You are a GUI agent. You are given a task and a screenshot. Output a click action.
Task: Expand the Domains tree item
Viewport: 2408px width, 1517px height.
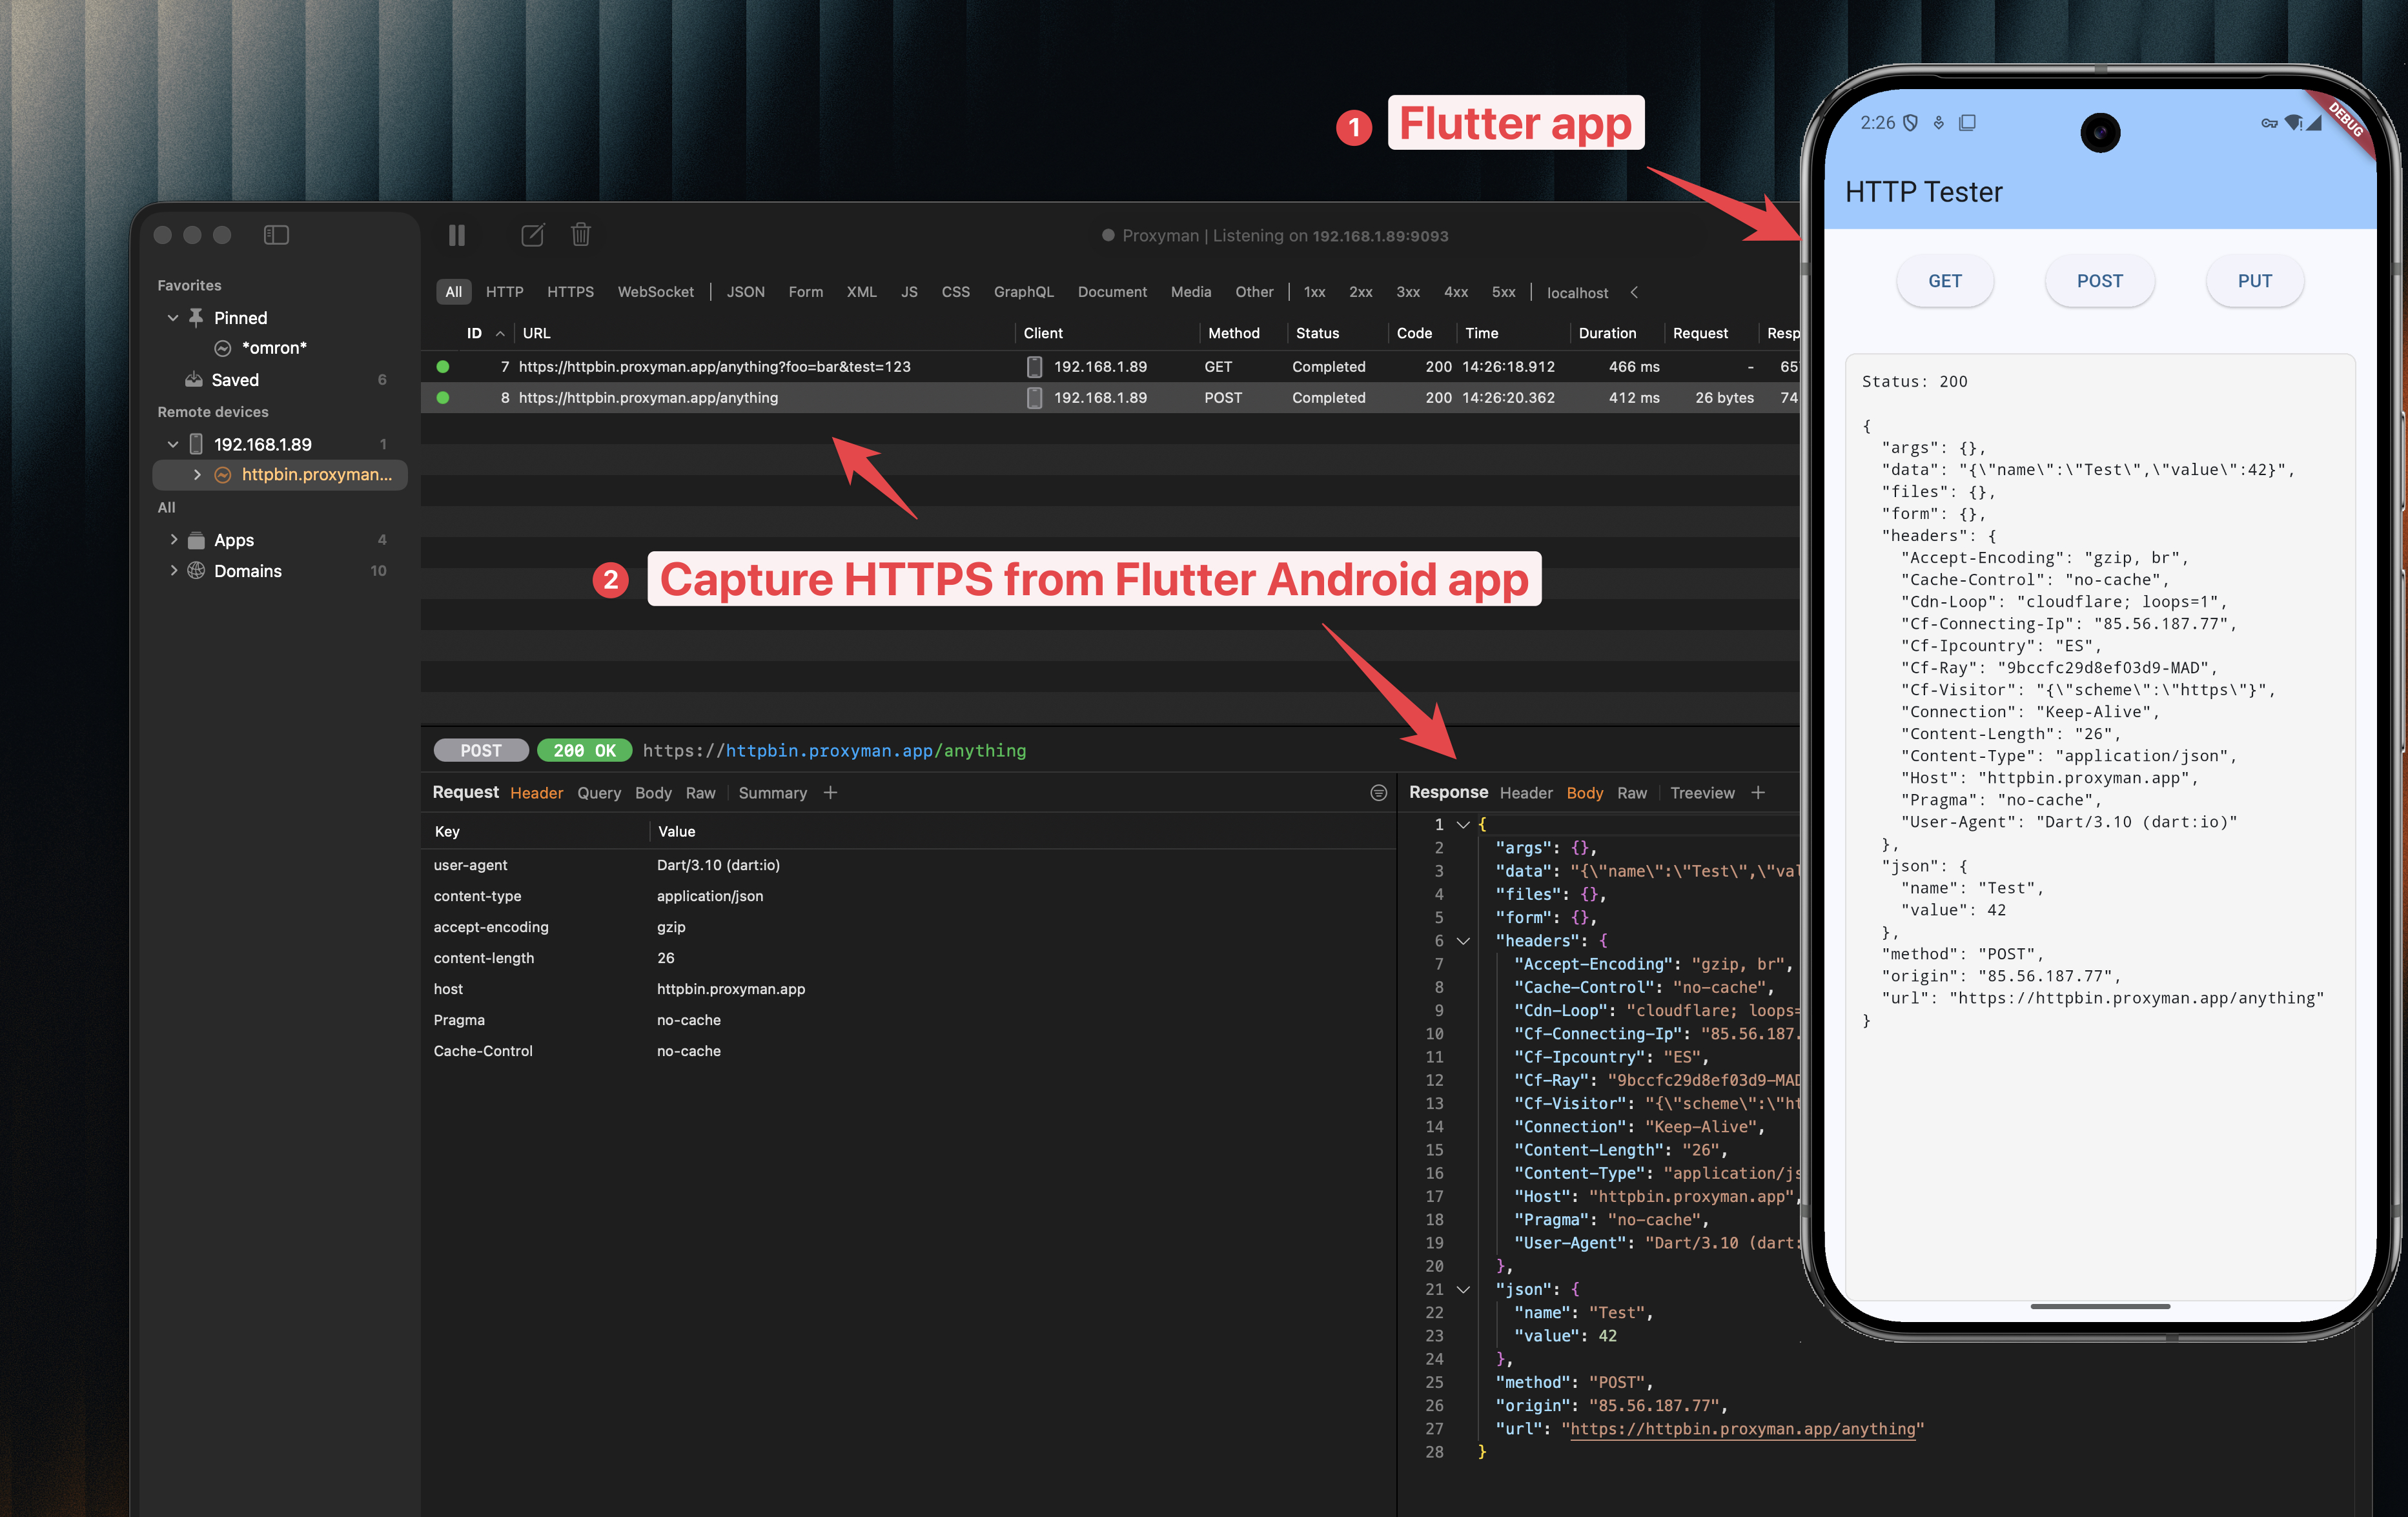[x=174, y=571]
